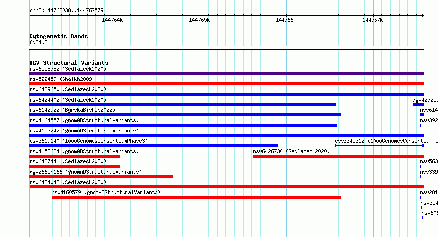This screenshot has width=438, height=237.
Task: Click the red bar under nsv6427441
Action: 74,166
